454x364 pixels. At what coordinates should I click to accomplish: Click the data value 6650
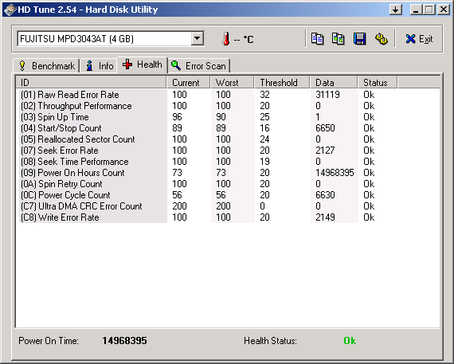(x=325, y=128)
